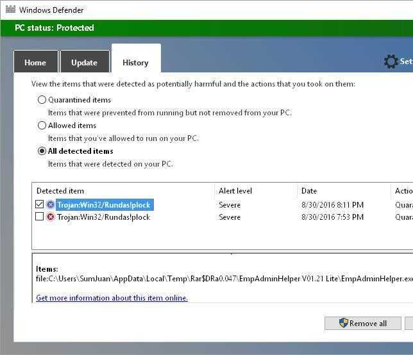Click the EmpAdminHelper.exe file path text

224,279
